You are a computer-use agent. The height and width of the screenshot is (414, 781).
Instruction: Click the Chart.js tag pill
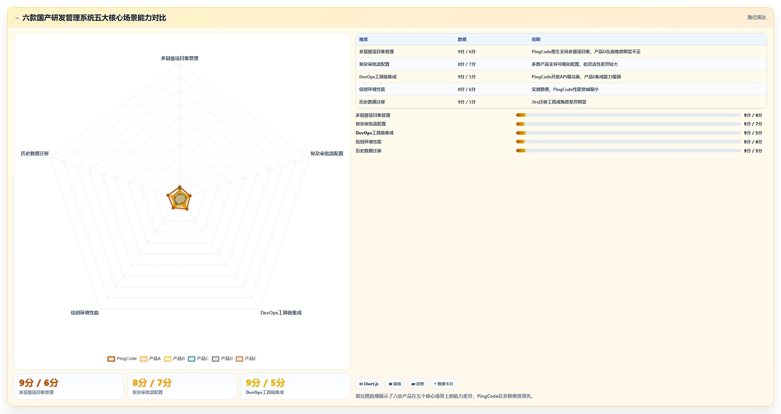(369, 384)
